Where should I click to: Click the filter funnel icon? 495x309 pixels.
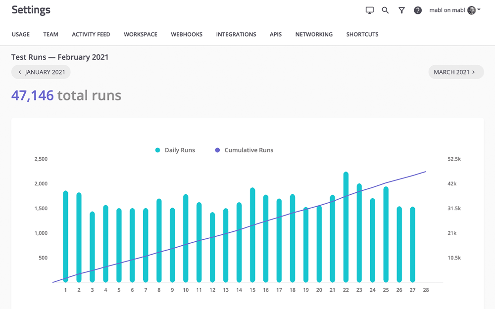point(401,10)
